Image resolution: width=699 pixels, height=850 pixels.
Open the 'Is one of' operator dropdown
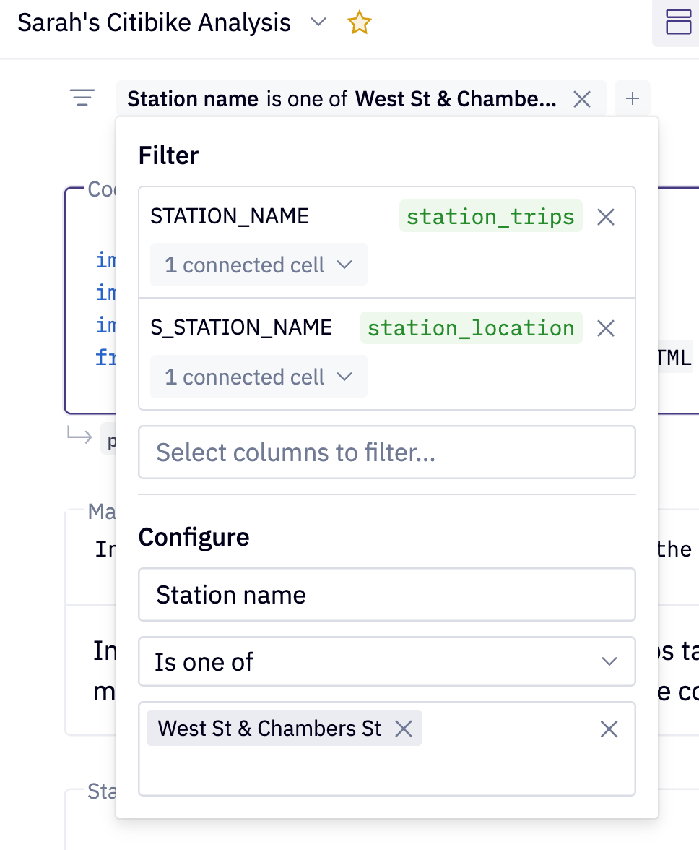coord(386,661)
